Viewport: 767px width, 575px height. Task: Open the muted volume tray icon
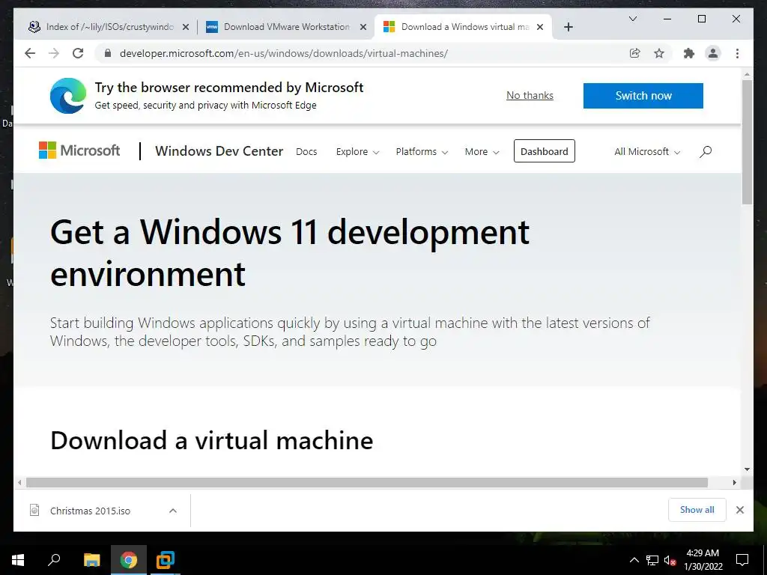[x=670, y=560]
